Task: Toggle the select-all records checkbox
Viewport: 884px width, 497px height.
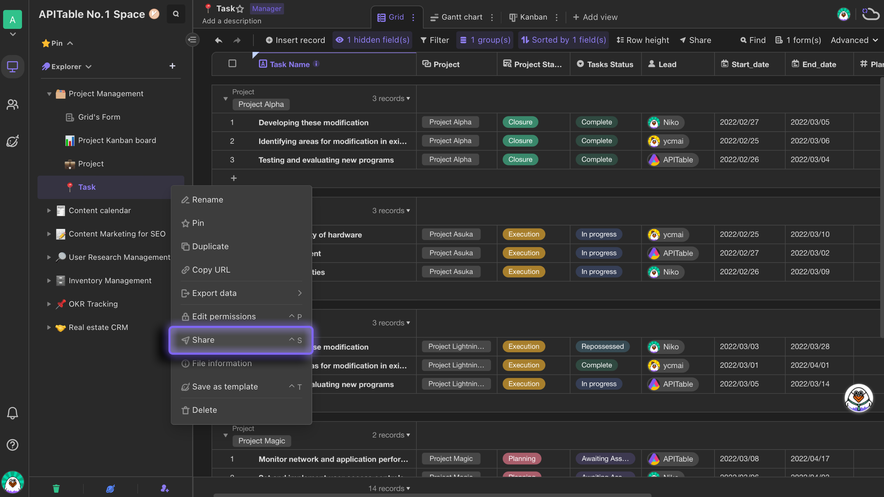Action: coord(232,64)
